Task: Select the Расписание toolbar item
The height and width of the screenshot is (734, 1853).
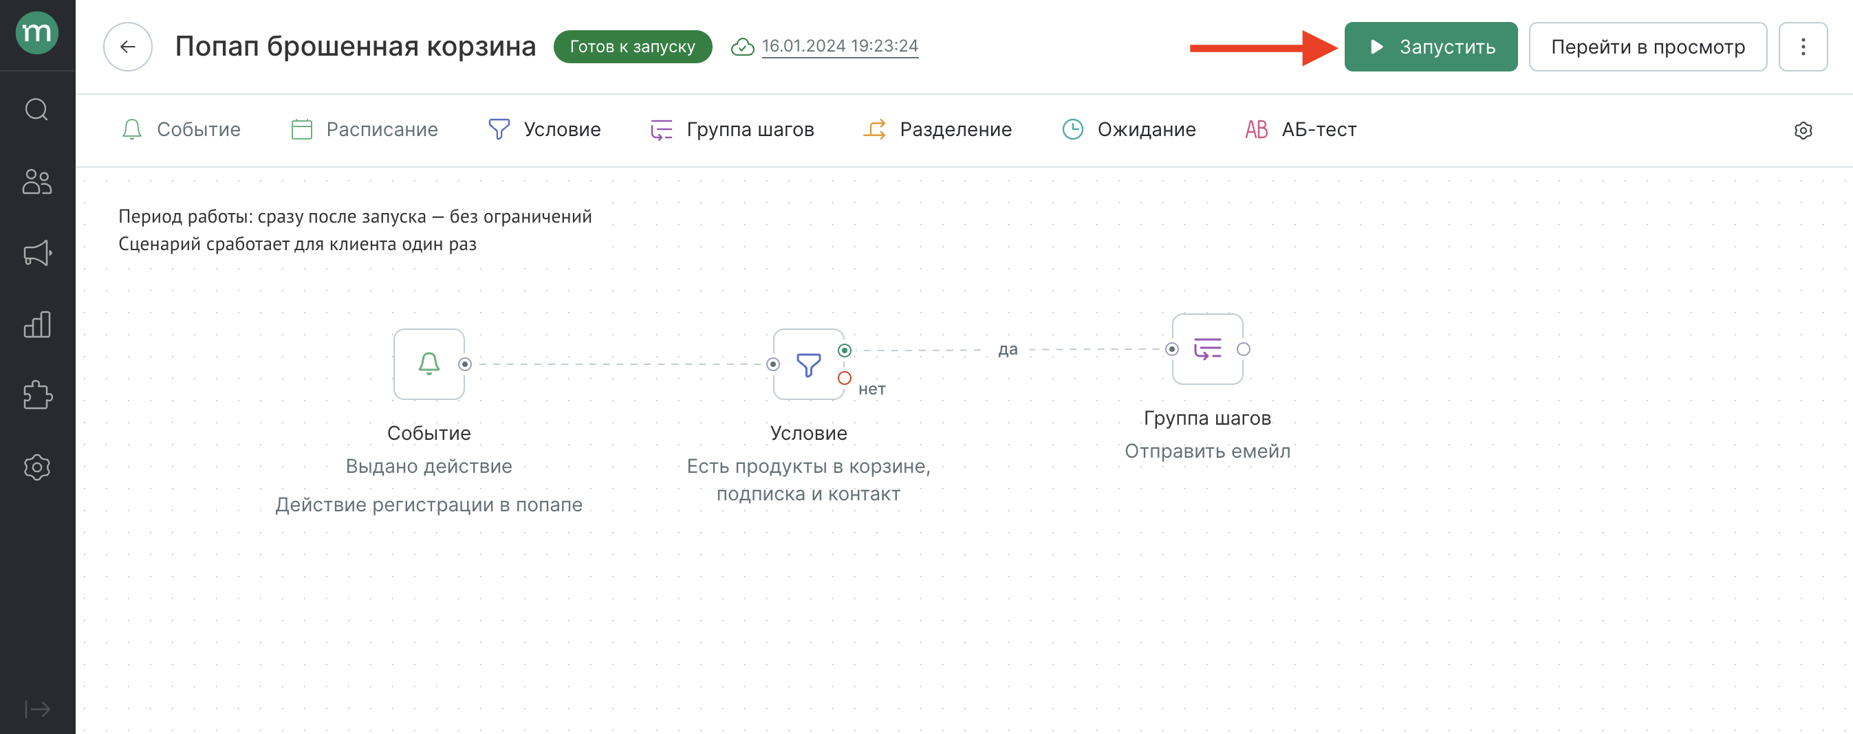Action: [x=364, y=129]
